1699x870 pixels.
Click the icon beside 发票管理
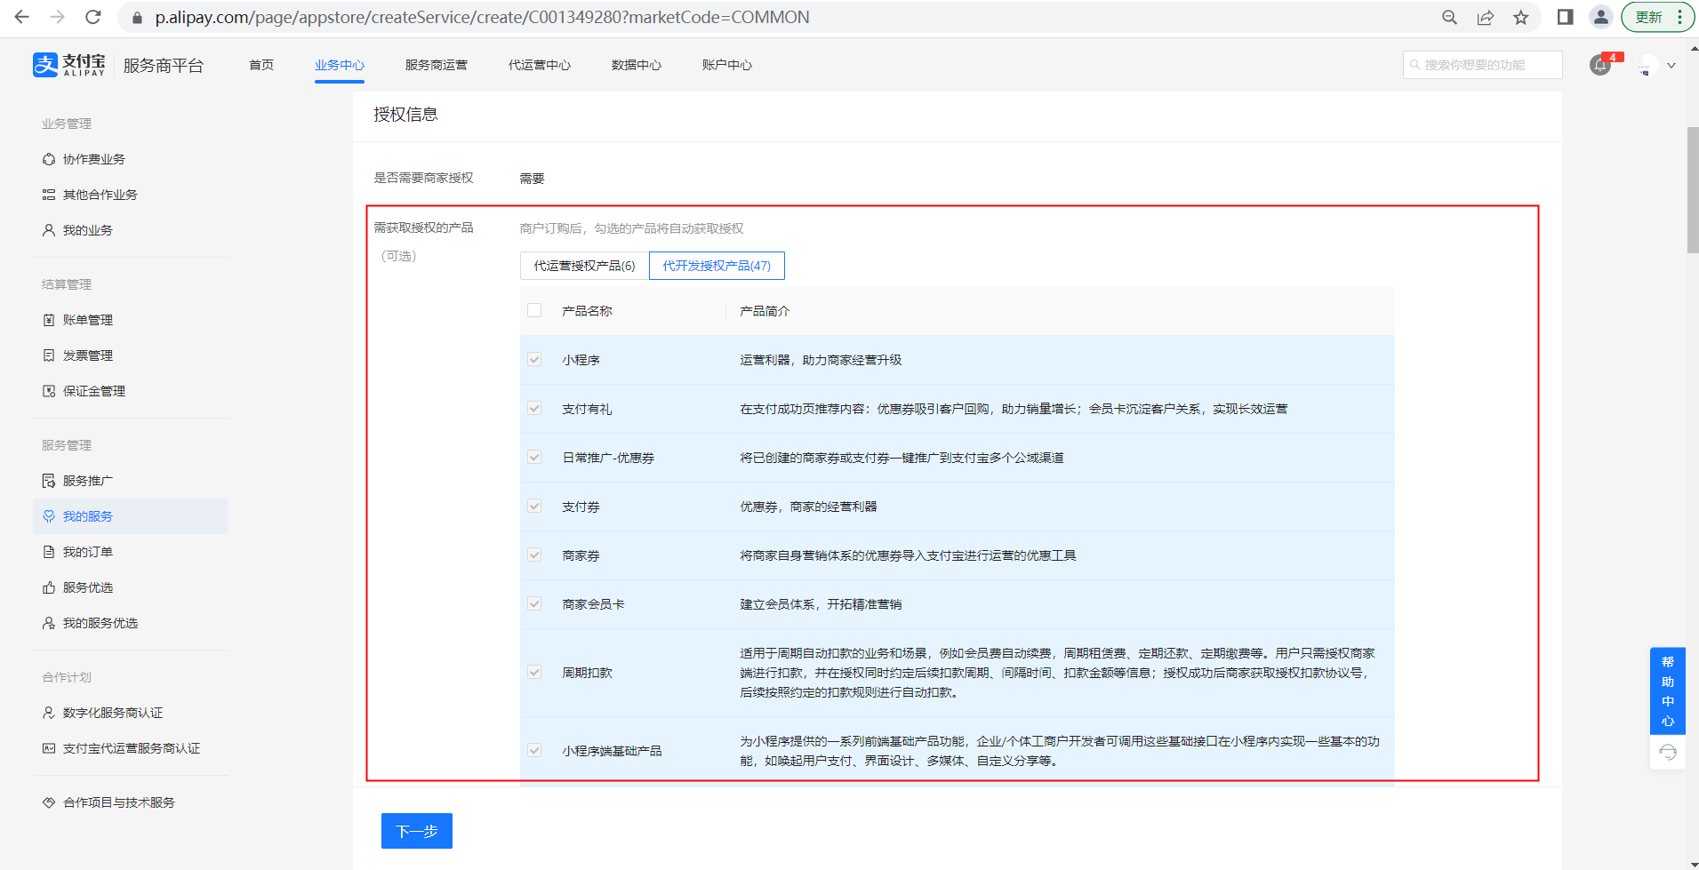click(49, 355)
